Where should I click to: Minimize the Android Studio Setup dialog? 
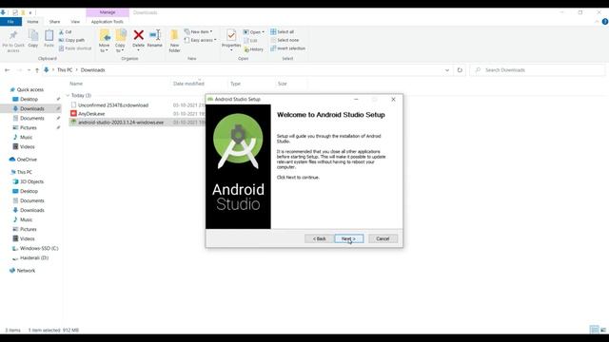[356, 99]
